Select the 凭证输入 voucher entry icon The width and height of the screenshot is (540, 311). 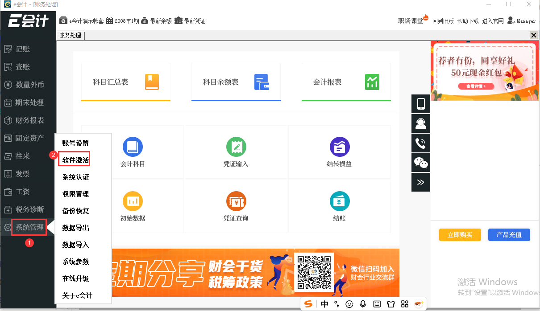tap(236, 152)
